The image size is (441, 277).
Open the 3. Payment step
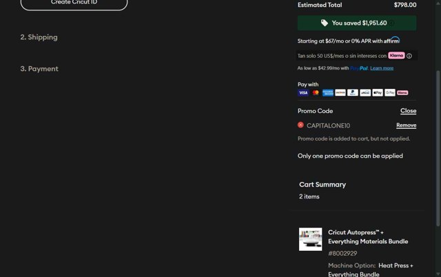[39, 69]
